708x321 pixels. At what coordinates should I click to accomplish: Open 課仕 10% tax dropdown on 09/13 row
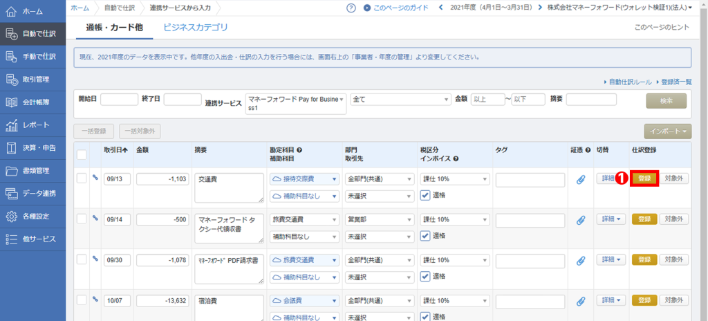(x=455, y=179)
